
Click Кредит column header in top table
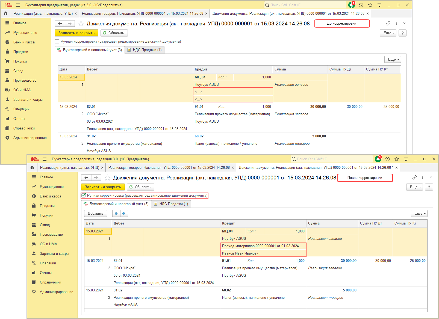click(x=233, y=69)
